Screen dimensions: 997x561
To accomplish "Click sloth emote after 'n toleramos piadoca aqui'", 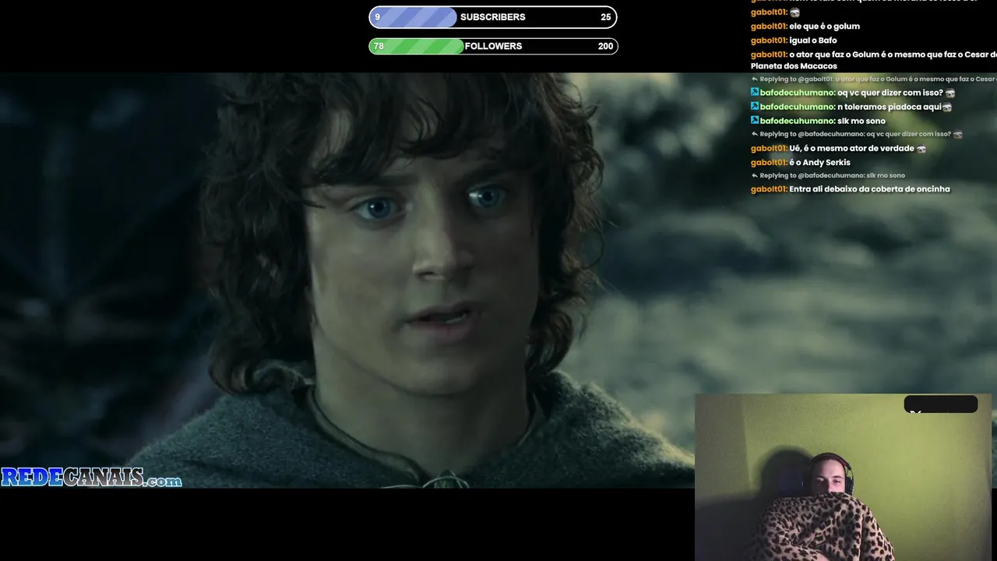I will tap(947, 107).
